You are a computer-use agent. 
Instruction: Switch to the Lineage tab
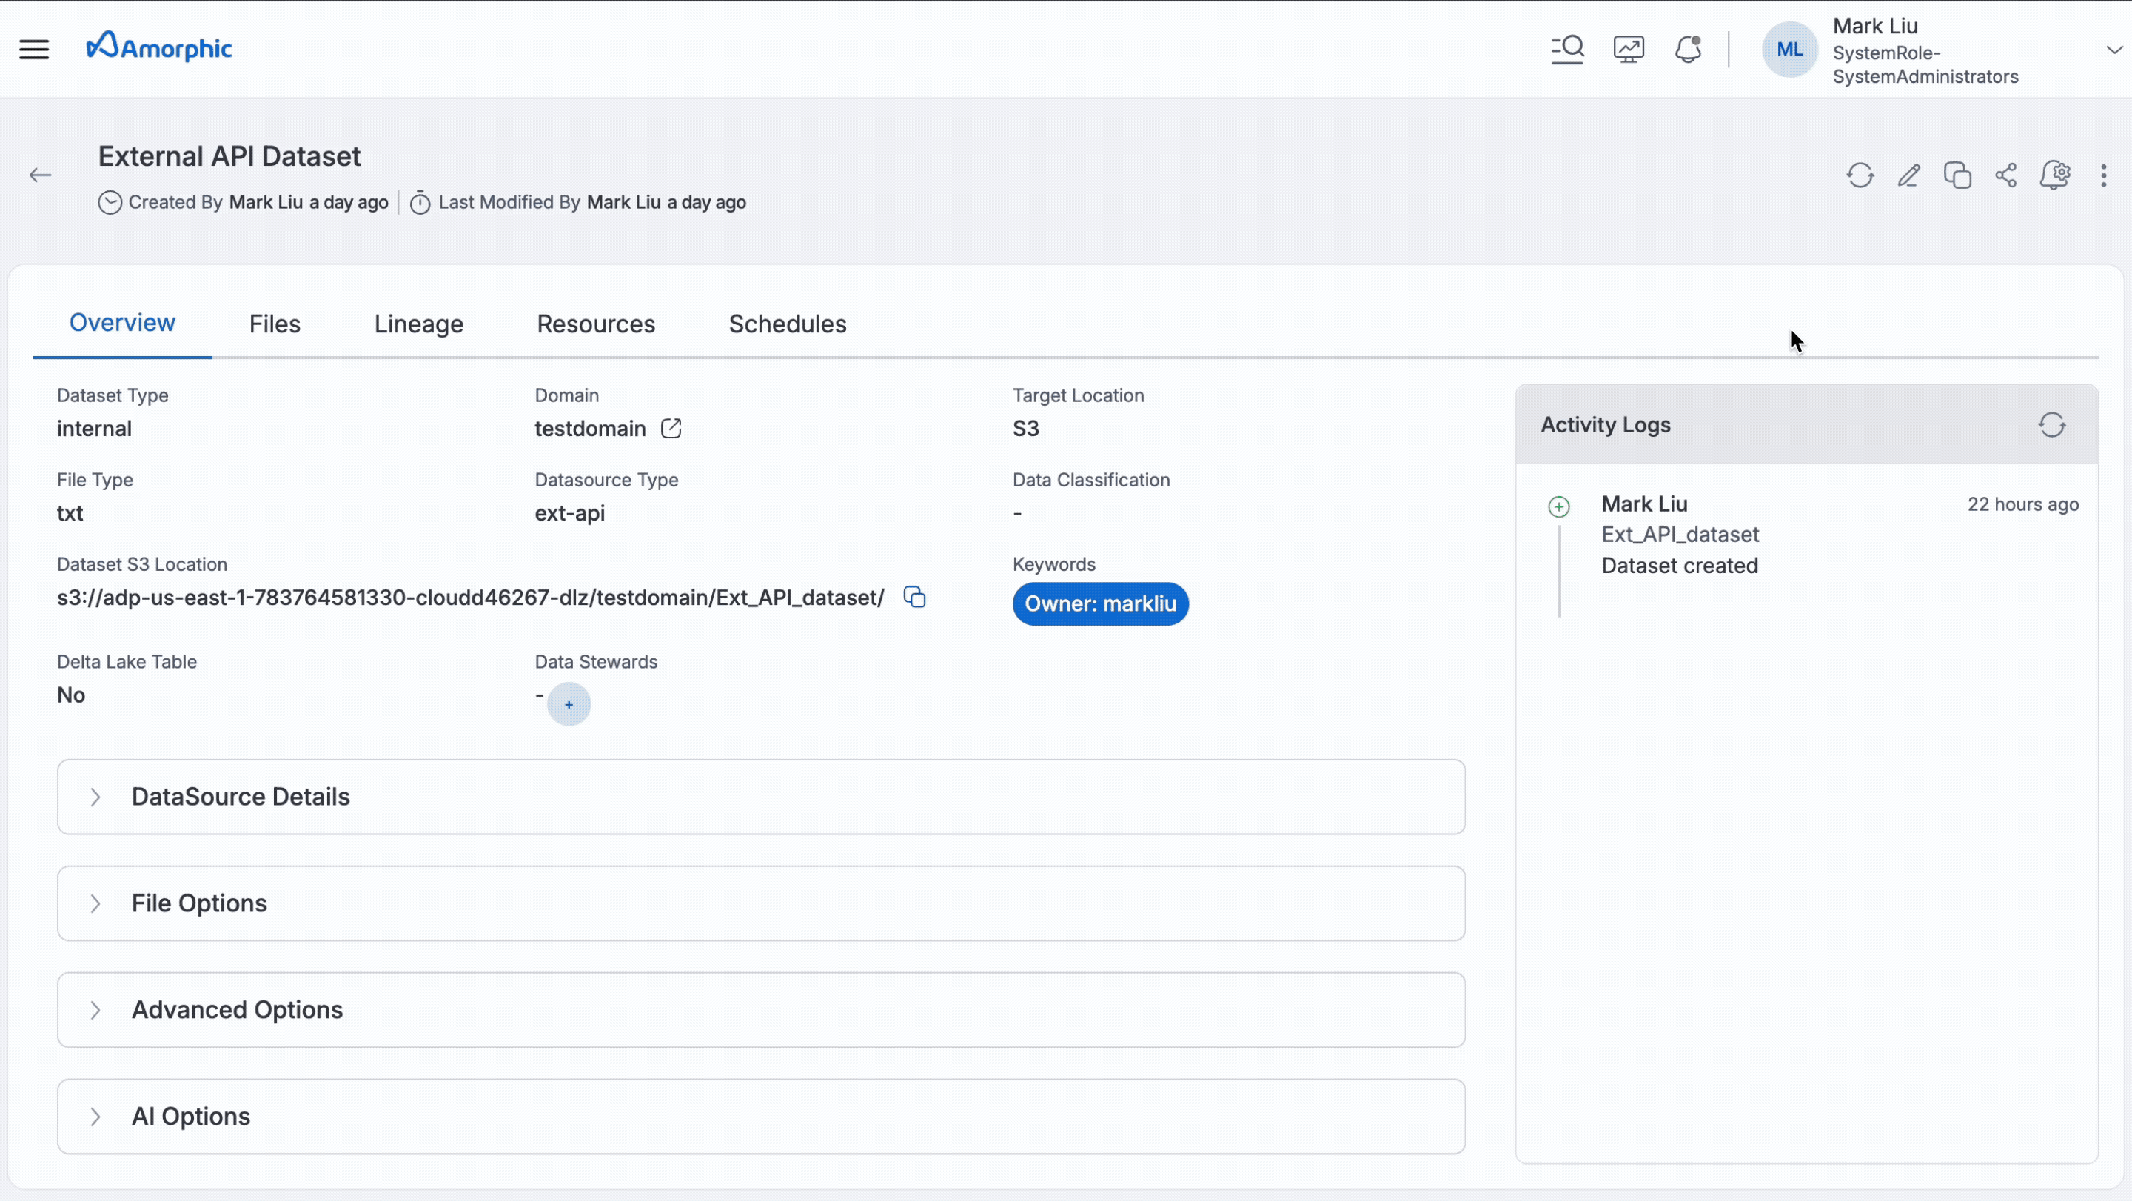point(418,323)
